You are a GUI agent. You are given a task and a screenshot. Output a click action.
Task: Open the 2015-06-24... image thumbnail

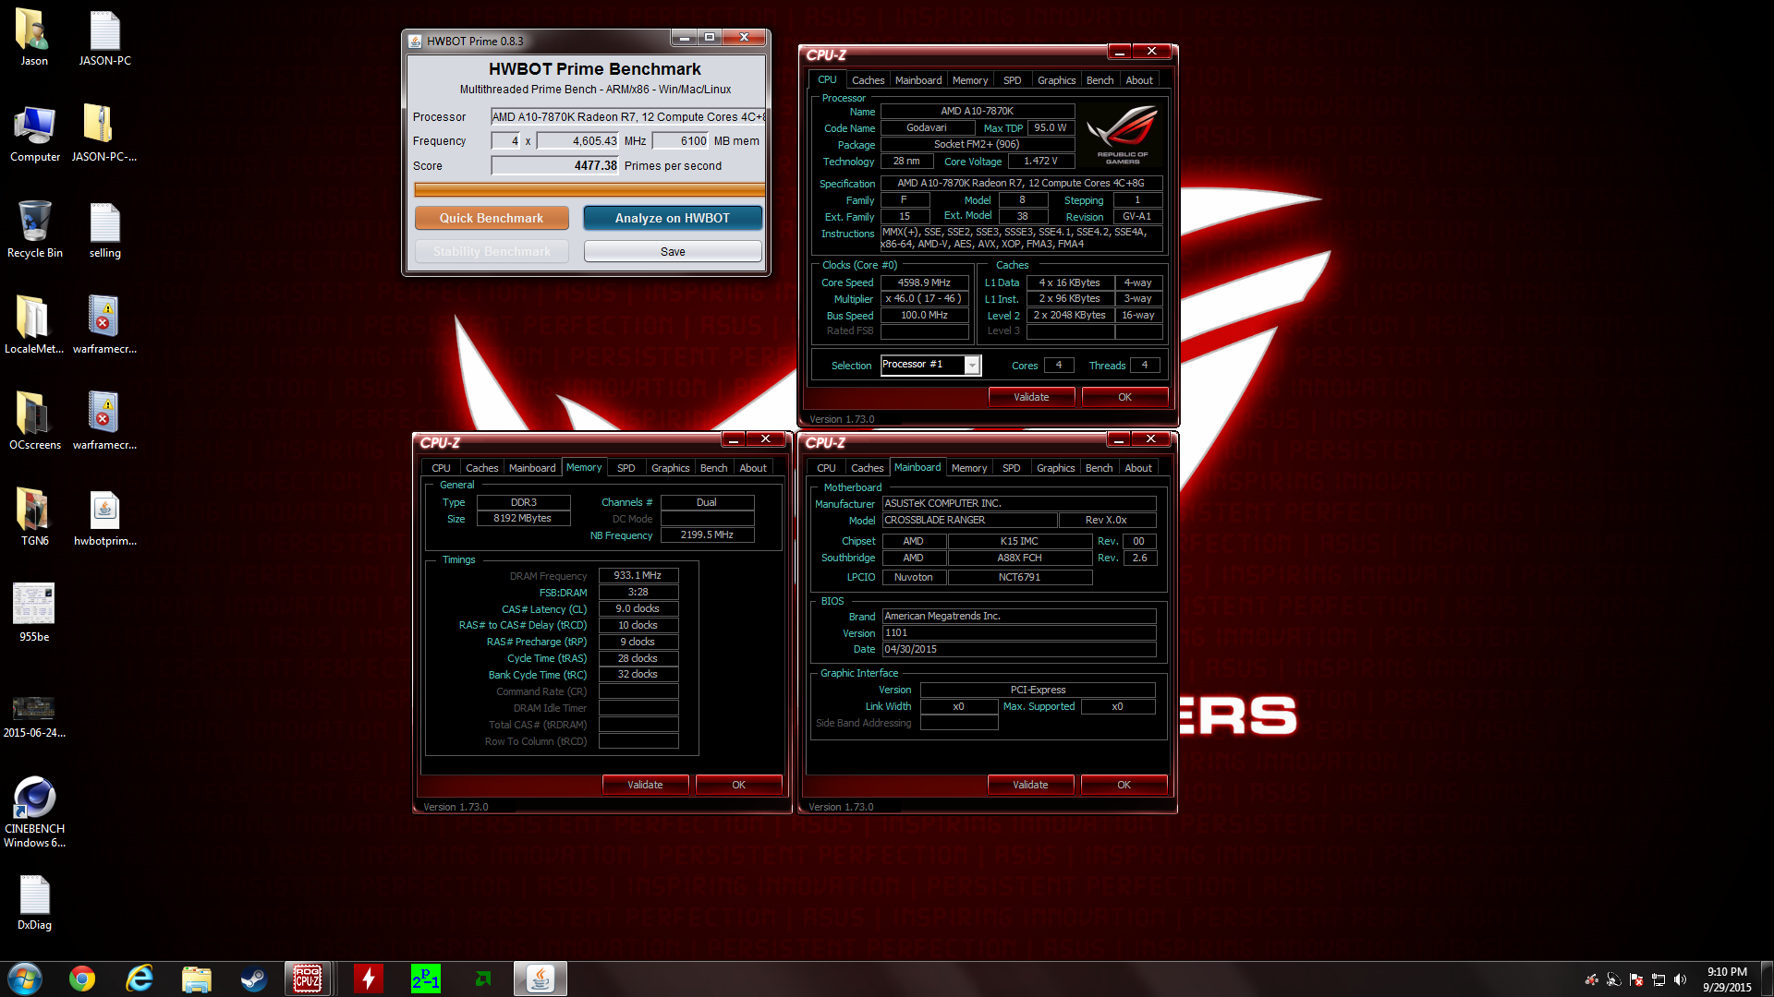click(x=34, y=716)
